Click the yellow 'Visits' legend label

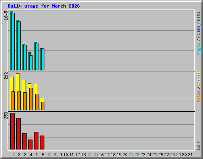pos(199,78)
